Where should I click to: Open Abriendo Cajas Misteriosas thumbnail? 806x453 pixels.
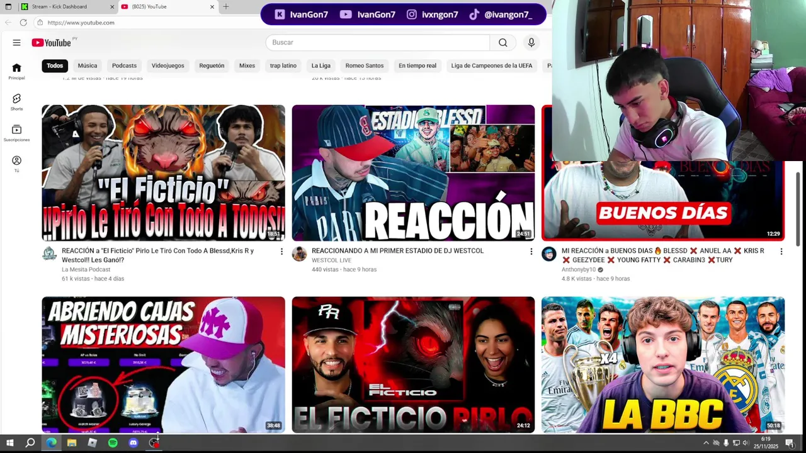[163, 365]
